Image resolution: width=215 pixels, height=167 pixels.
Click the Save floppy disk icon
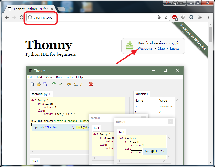45,84
